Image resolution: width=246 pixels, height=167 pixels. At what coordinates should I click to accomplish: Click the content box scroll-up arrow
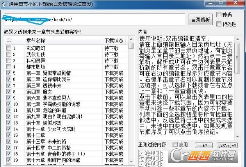point(237,39)
